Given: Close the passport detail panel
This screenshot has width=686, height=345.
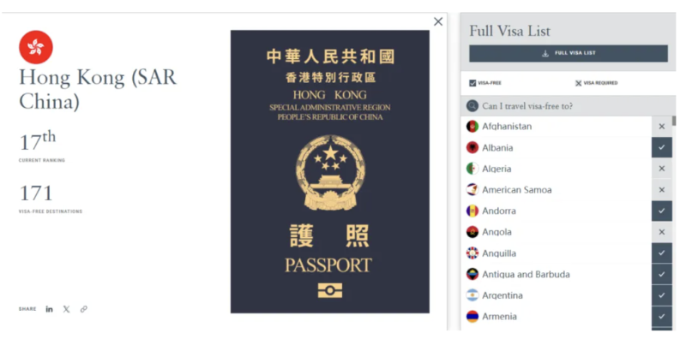Looking at the screenshot, I should [x=438, y=21].
